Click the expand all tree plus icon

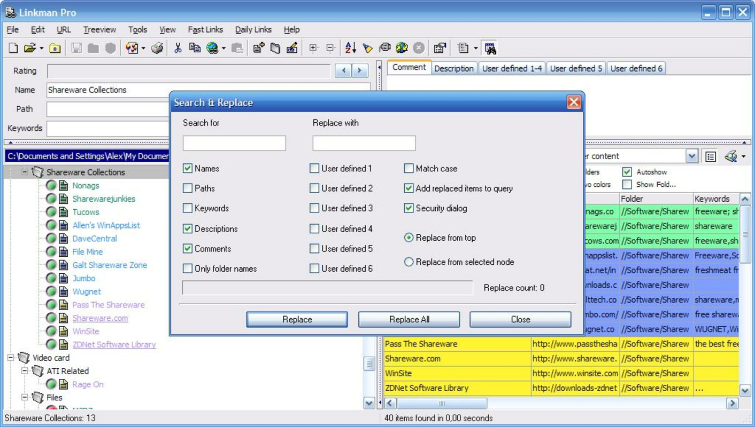tap(313, 48)
